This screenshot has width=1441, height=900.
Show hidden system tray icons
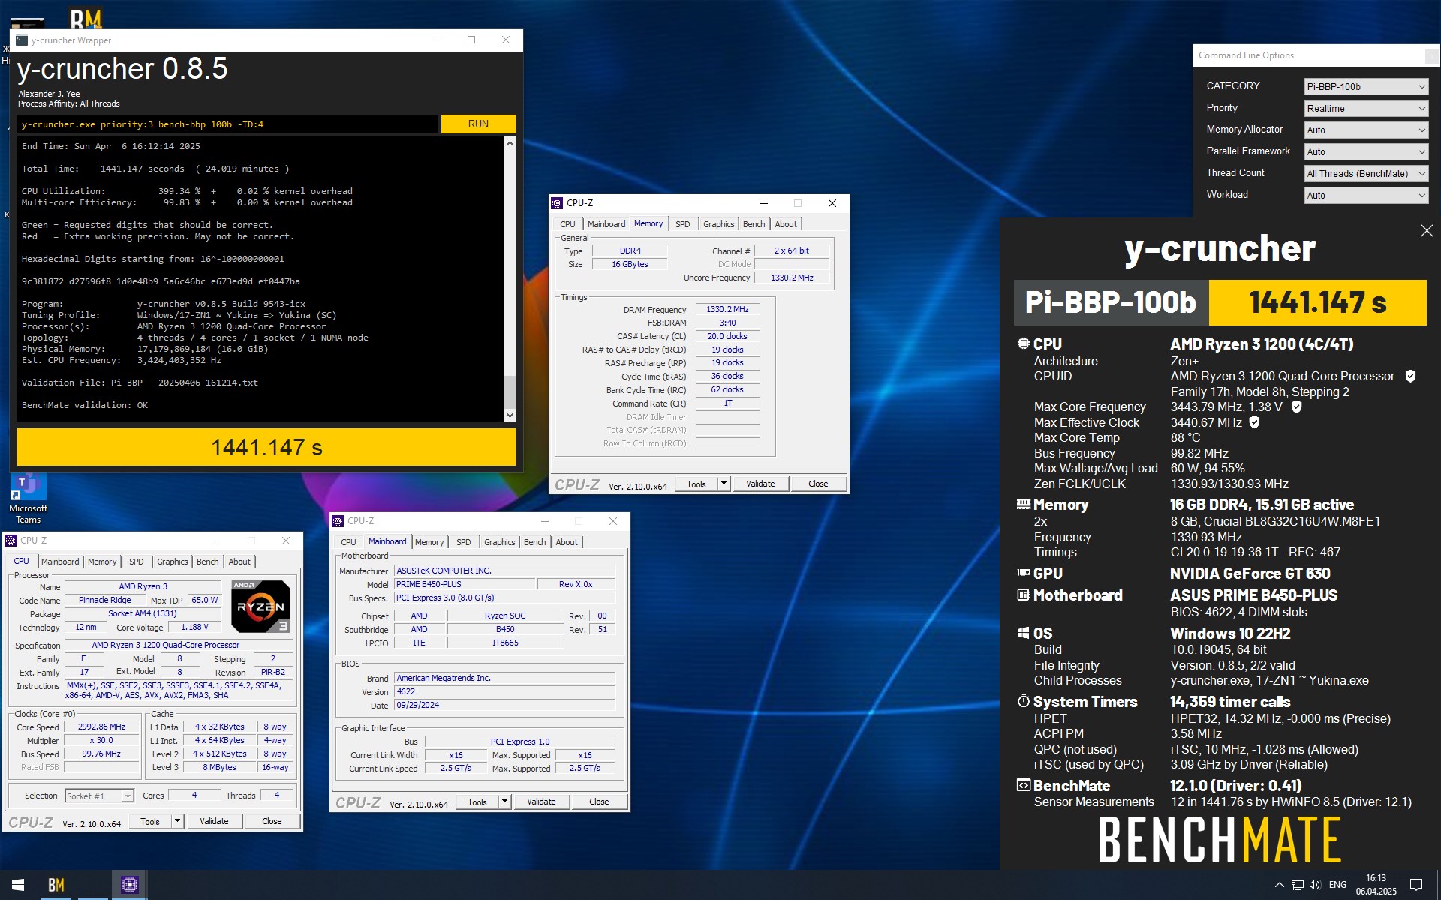(x=1279, y=885)
